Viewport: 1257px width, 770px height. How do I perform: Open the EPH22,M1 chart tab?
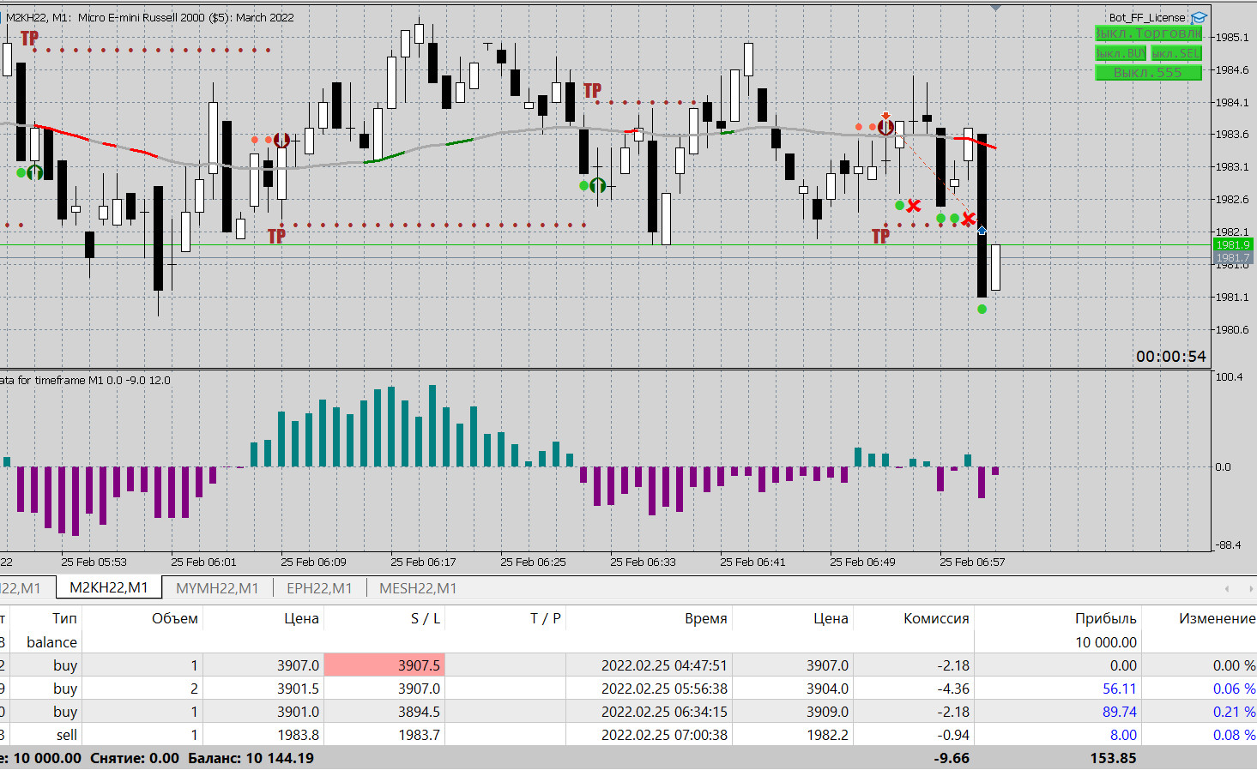pyautogui.click(x=319, y=588)
